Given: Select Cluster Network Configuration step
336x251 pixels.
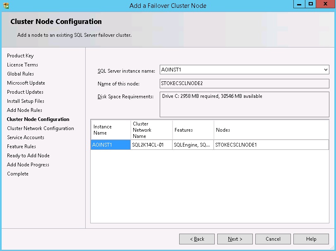Looking at the screenshot, I should (40, 128).
